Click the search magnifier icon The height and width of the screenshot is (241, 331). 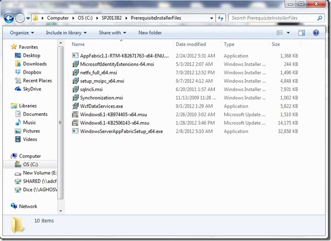pyautogui.click(x=320, y=18)
